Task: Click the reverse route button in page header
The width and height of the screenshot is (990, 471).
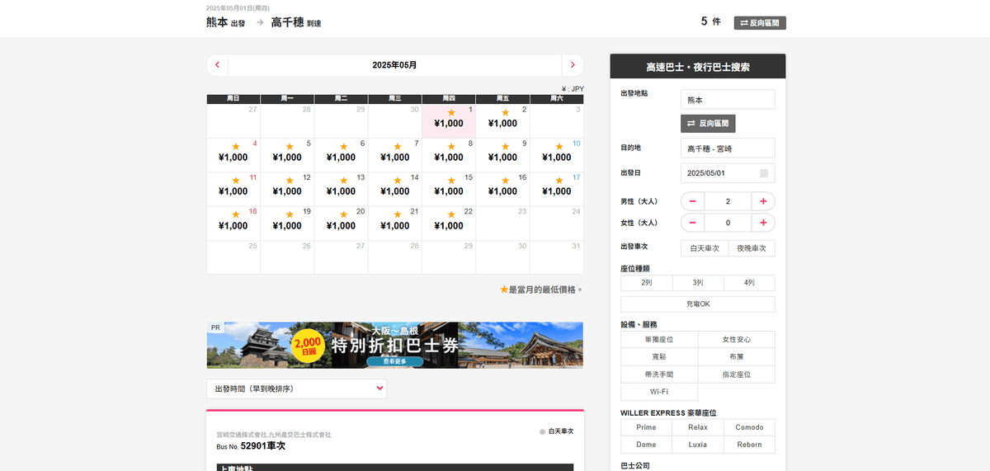Action: tap(760, 23)
